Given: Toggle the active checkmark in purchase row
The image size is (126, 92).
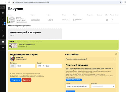Looking at the screenshot, I should (x=112, y=20).
